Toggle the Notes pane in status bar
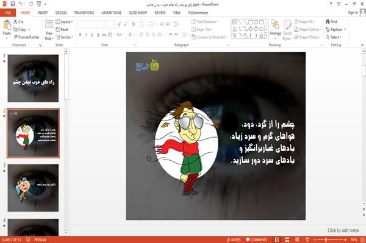The height and width of the screenshot is (243, 366). click(234, 240)
